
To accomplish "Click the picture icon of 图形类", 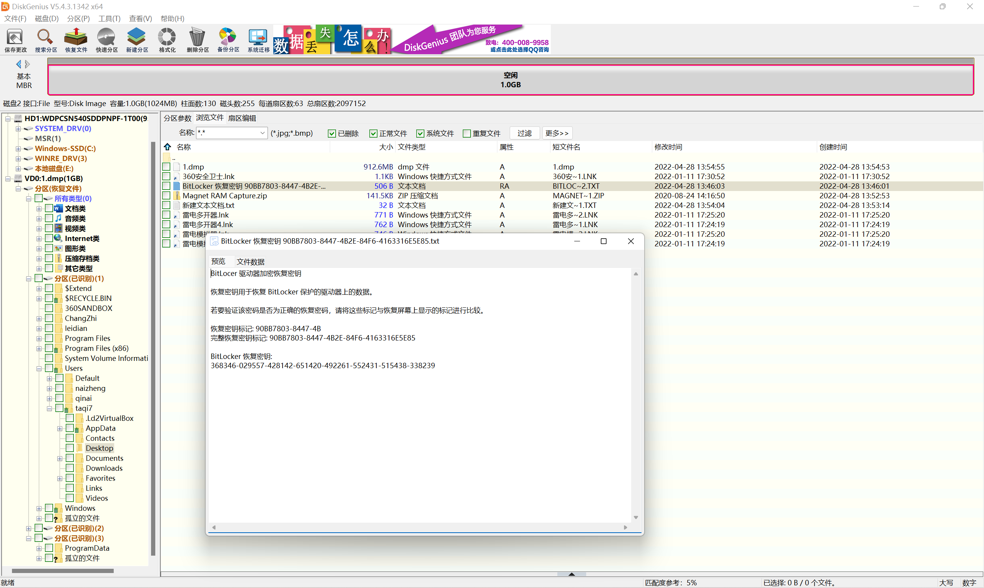I will coord(58,248).
